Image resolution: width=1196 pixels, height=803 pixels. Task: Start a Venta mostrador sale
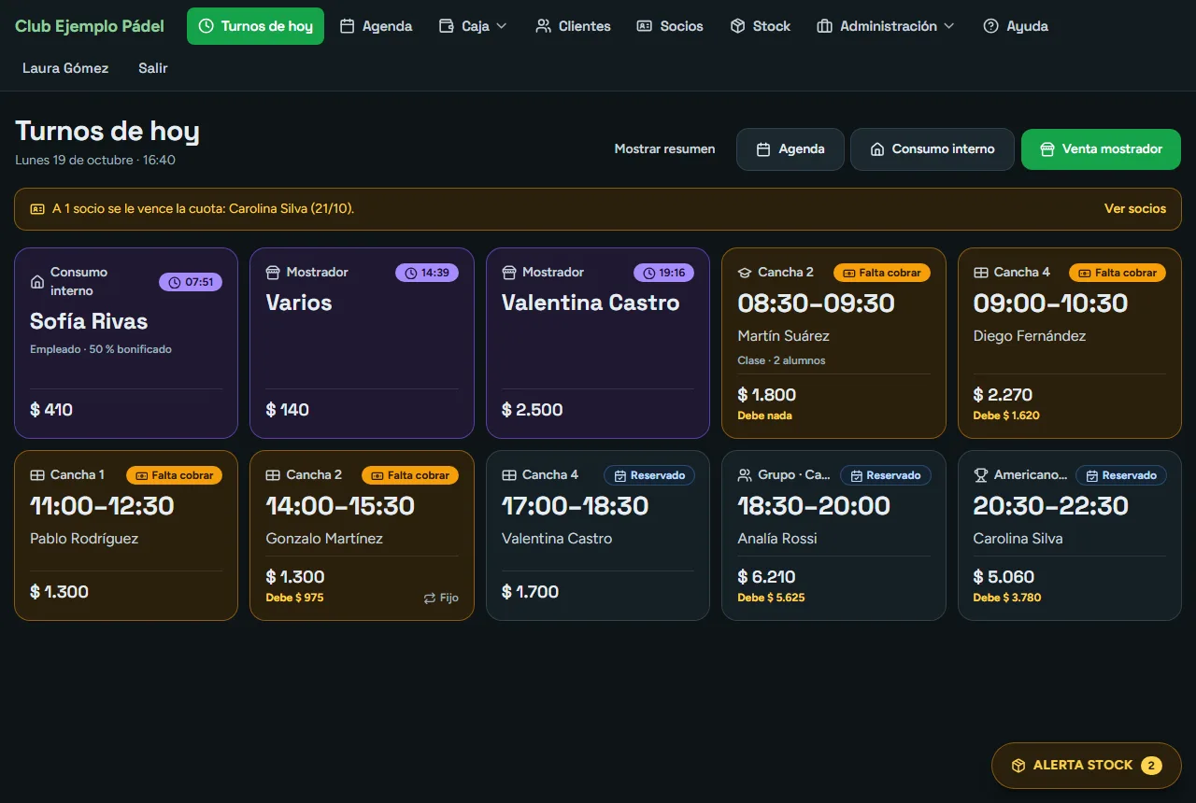click(1101, 149)
